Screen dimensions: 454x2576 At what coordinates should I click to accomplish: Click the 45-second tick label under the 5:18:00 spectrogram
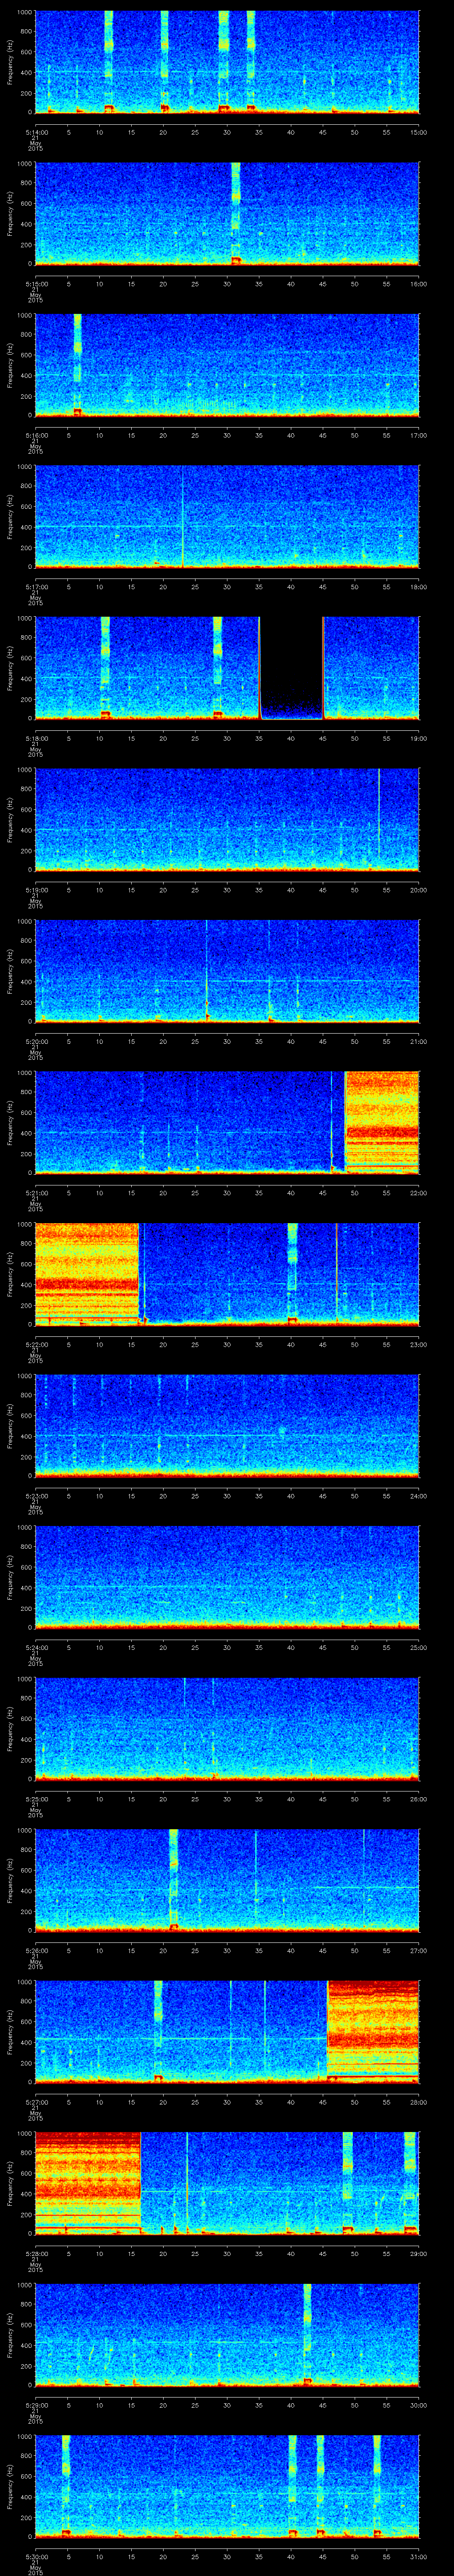point(323,739)
